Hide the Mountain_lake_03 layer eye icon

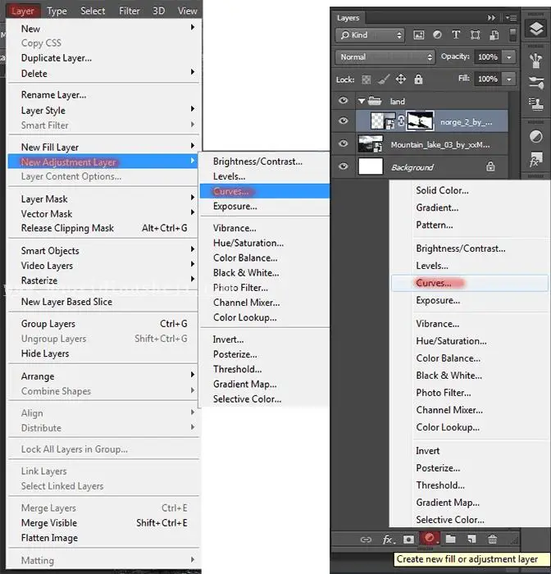(x=343, y=143)
